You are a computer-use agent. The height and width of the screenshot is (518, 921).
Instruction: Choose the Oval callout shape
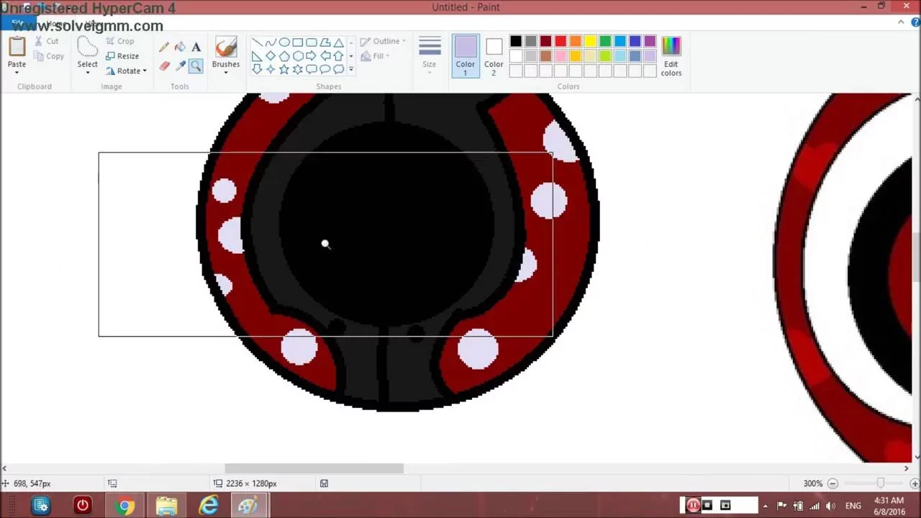tap(325, 69)
